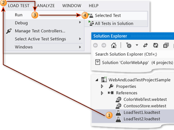Expand the References node

pyautogui.click(x=102, y=93)
